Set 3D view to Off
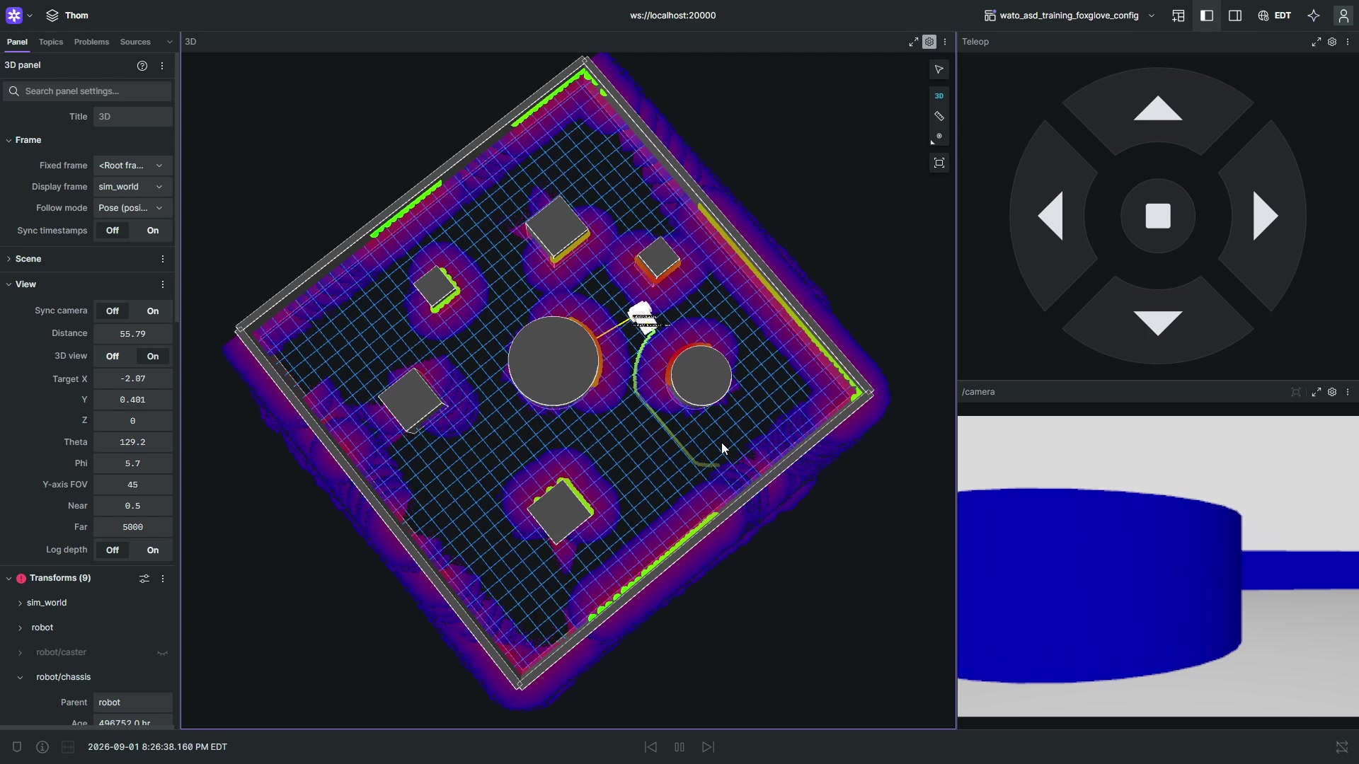 click(113, 357)
